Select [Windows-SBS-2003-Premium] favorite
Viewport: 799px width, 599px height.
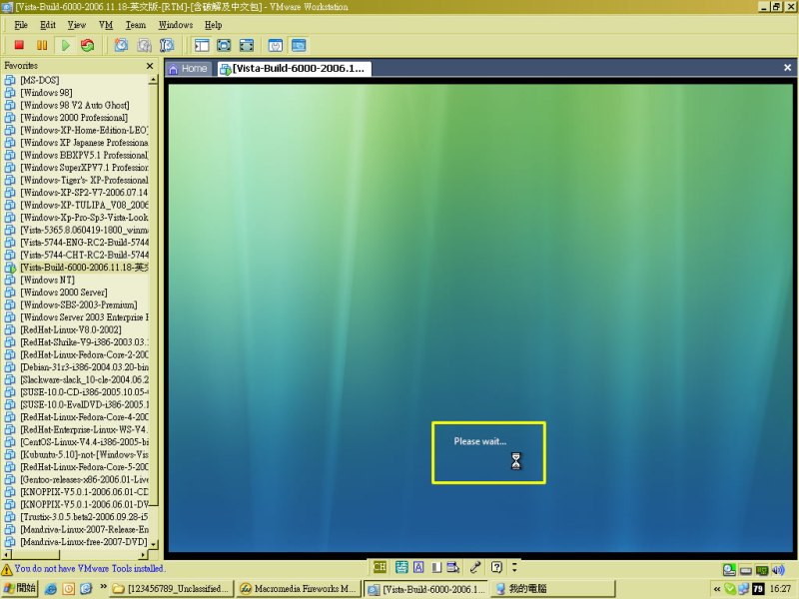(79, 304)
